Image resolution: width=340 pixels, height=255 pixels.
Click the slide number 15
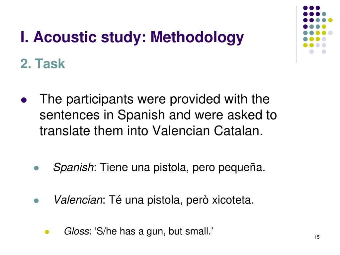317,237
